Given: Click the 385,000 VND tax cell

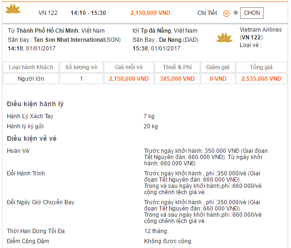Looking at the screenshot, I should (177, 78).
